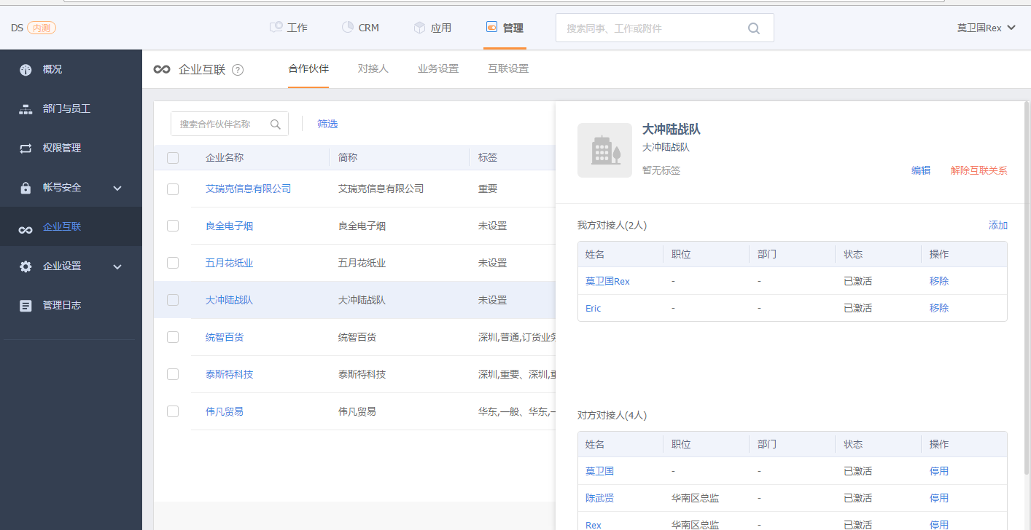1031x530 pixels.
Task: Expand the 企业设置 sidebar section
Action: 117,266
